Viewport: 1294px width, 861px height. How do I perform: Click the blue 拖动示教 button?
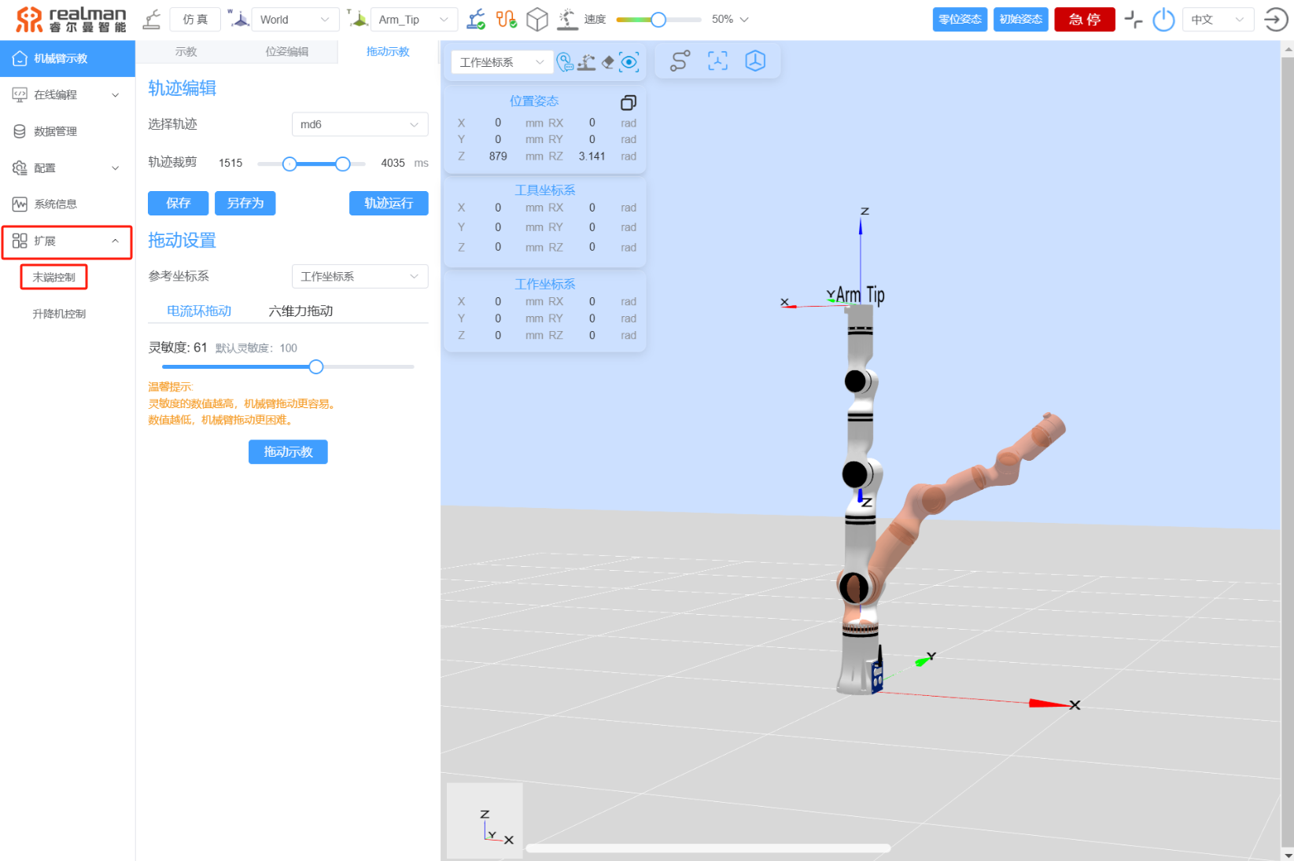pyautogui.click(x=288, y=451)
